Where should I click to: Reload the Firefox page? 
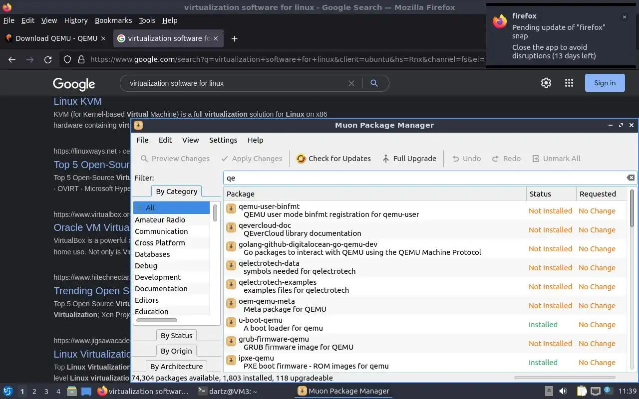48,59
